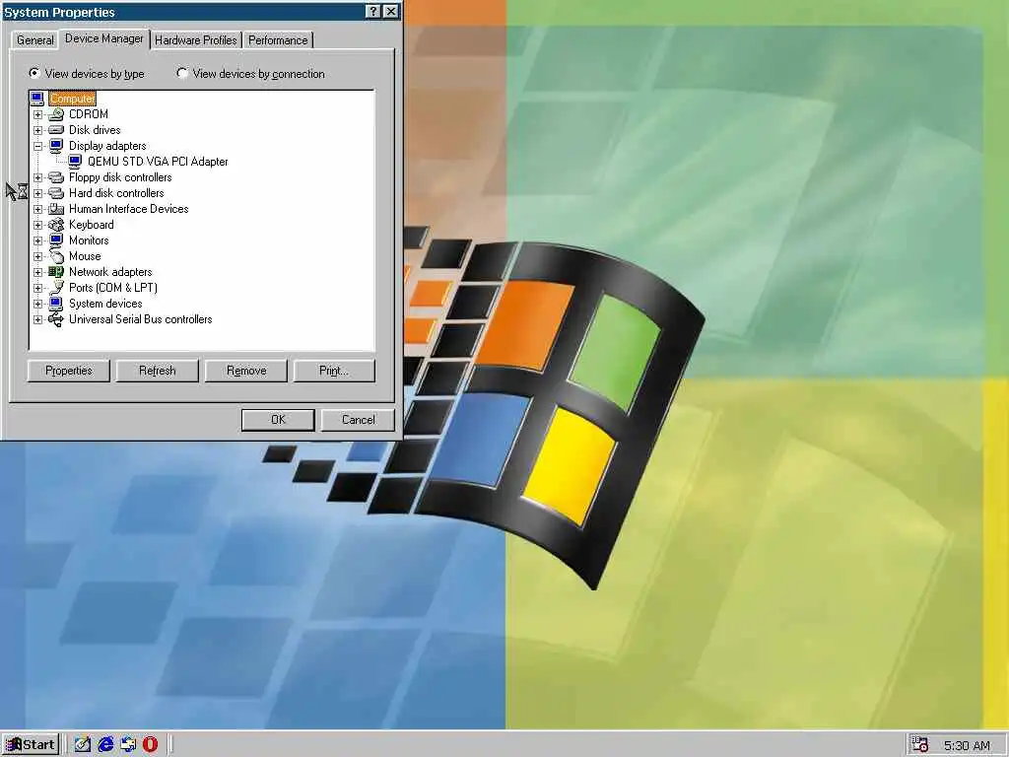Select the "QEMU STD VGA PCI Adapter" text
This screenshot has width=1009, height=757.
(x=158, y=162)
